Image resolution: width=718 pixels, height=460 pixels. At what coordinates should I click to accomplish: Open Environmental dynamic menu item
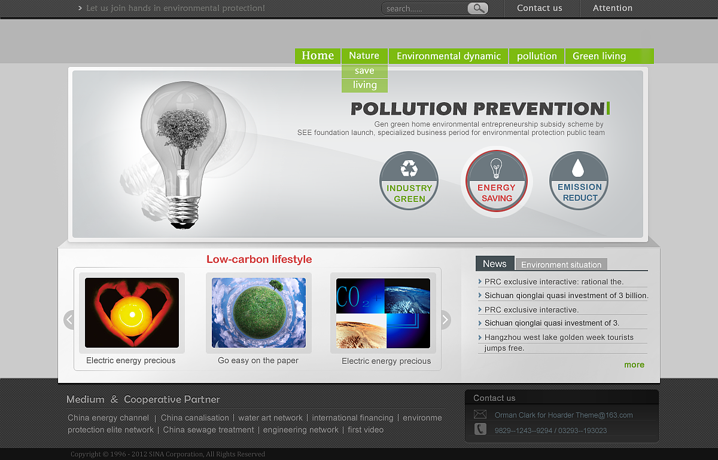pyautogui.click(x=448, y=56)
